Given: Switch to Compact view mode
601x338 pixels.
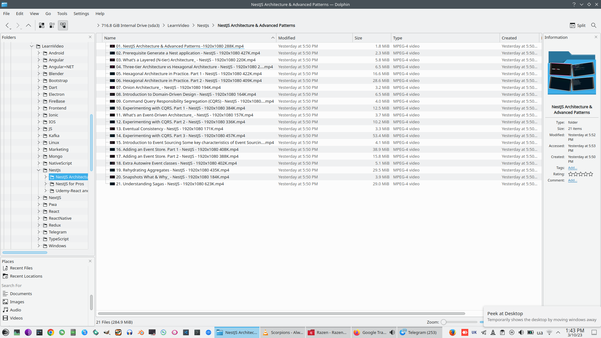Looking at the screenshot, I should (52, 25).
